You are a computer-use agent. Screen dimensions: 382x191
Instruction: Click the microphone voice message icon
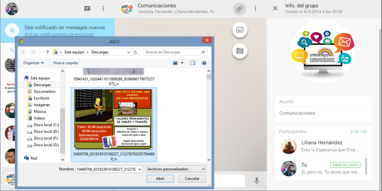point(256,181)
